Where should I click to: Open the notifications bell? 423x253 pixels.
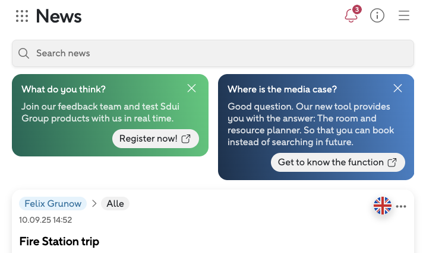[351, 16]
